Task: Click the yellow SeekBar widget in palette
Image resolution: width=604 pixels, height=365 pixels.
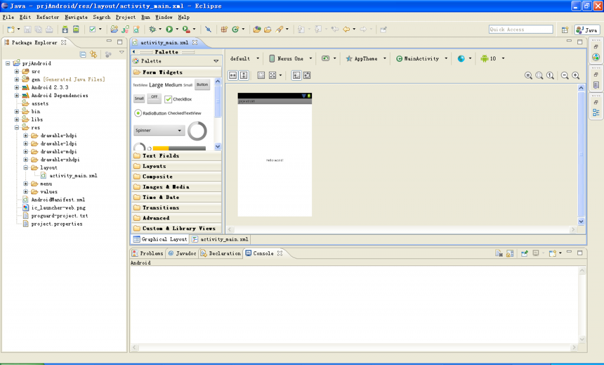Action: pyautogui.click(x=179, y=148)
